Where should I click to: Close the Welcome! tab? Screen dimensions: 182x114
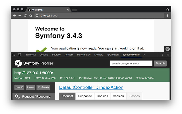(68, 10)
